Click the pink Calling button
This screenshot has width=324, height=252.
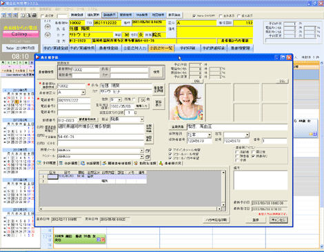(x=21, y=34)
